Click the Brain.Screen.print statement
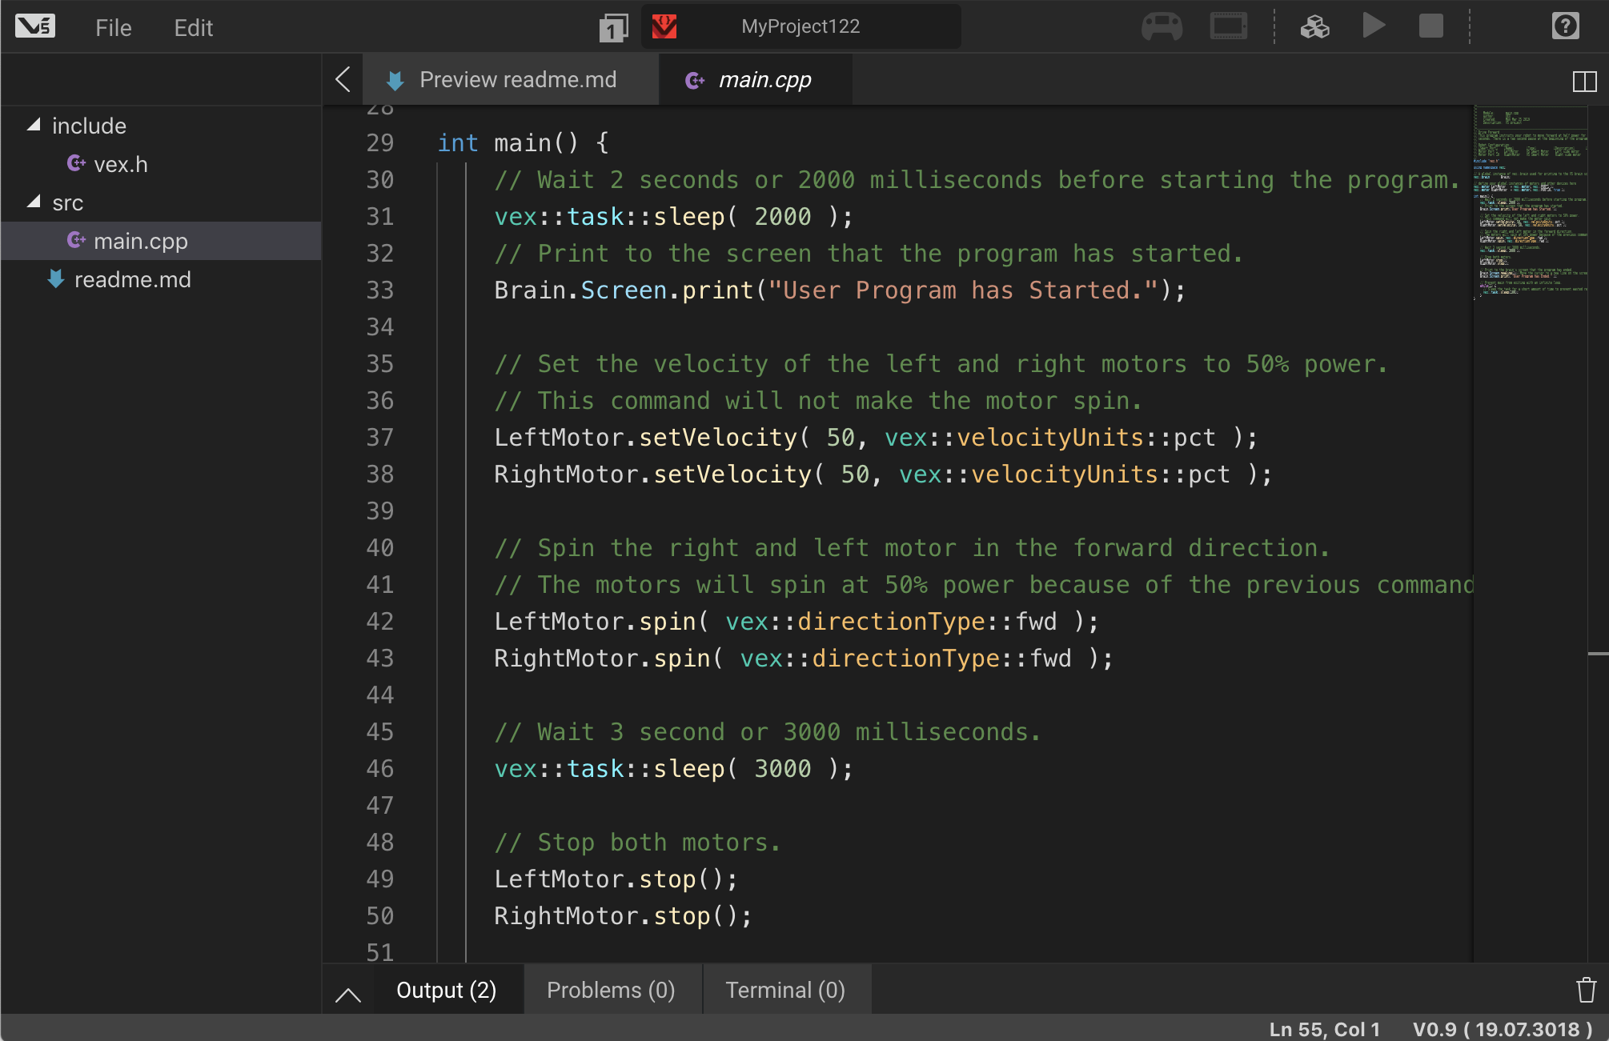Screen dimensions: 1609x1041 click(840, 290)
